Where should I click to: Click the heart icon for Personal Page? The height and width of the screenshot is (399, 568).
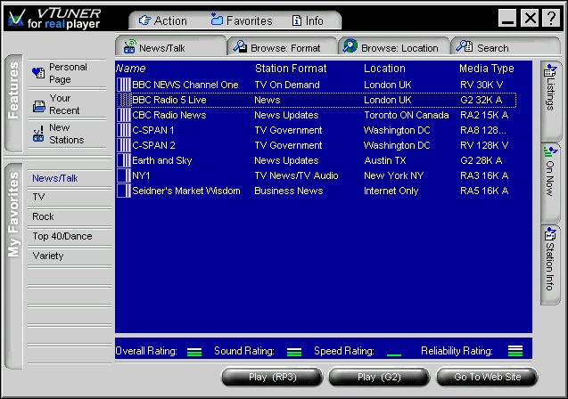tap(38, 73)
